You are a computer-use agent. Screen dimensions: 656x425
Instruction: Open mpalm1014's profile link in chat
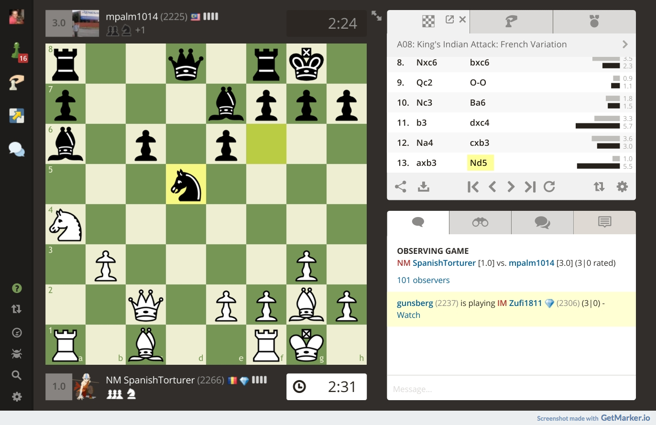pyautogui.click(x=532, y=263)
